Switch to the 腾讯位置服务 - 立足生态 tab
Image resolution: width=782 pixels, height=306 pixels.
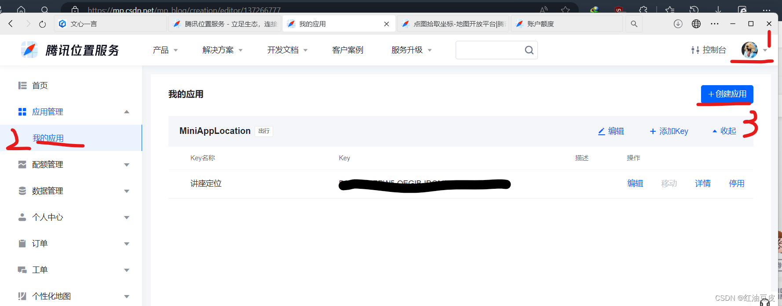(x=225, y=24)
